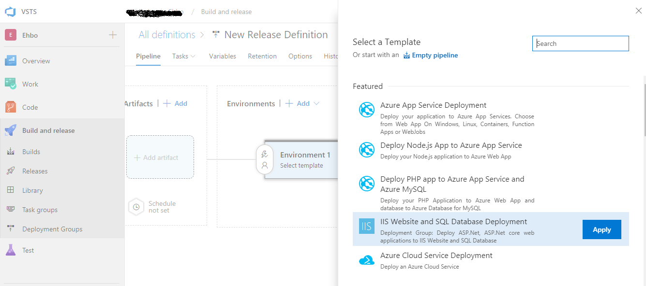Image resolution: width=646 pixels, height=286 pixels.
Task: Select the Environment 1 card
Action: [x=300, y=160]
